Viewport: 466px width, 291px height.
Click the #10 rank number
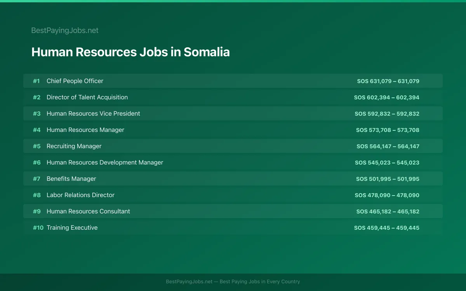38,228
